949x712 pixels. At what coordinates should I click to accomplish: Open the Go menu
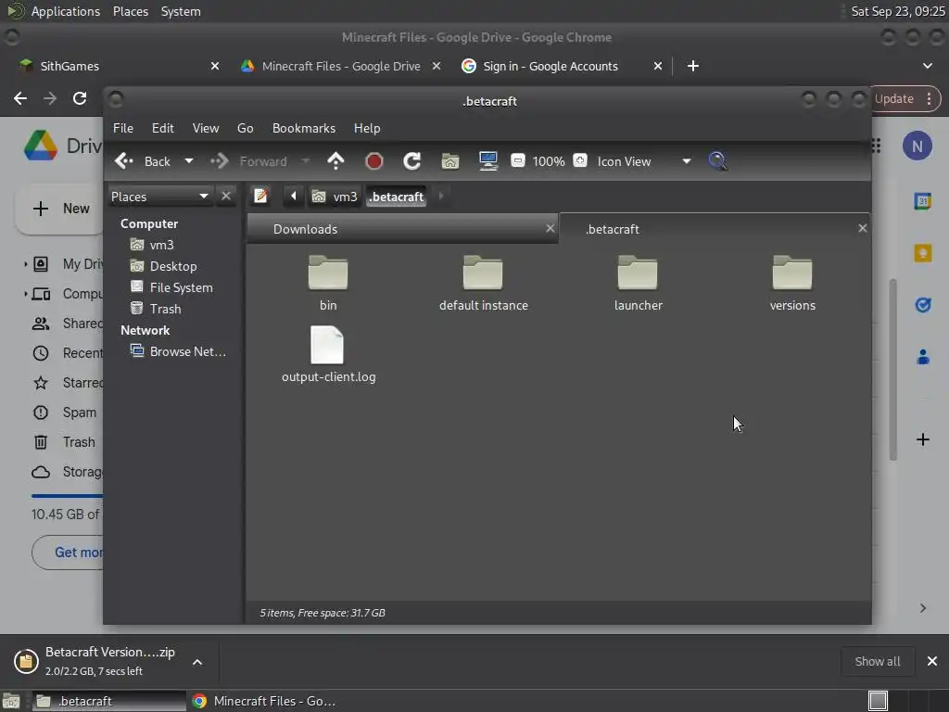coord(245,128)
